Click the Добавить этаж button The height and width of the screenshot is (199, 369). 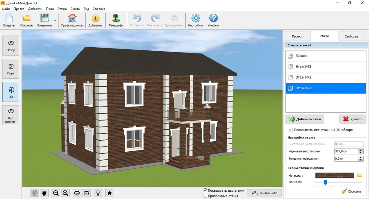[305, 119]
